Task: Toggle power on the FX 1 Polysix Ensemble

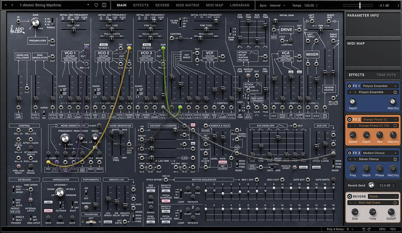Action: (350, 86)
